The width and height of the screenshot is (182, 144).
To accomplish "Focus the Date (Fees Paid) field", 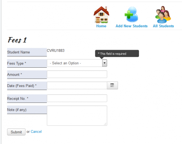I will [x=77, y=85].
